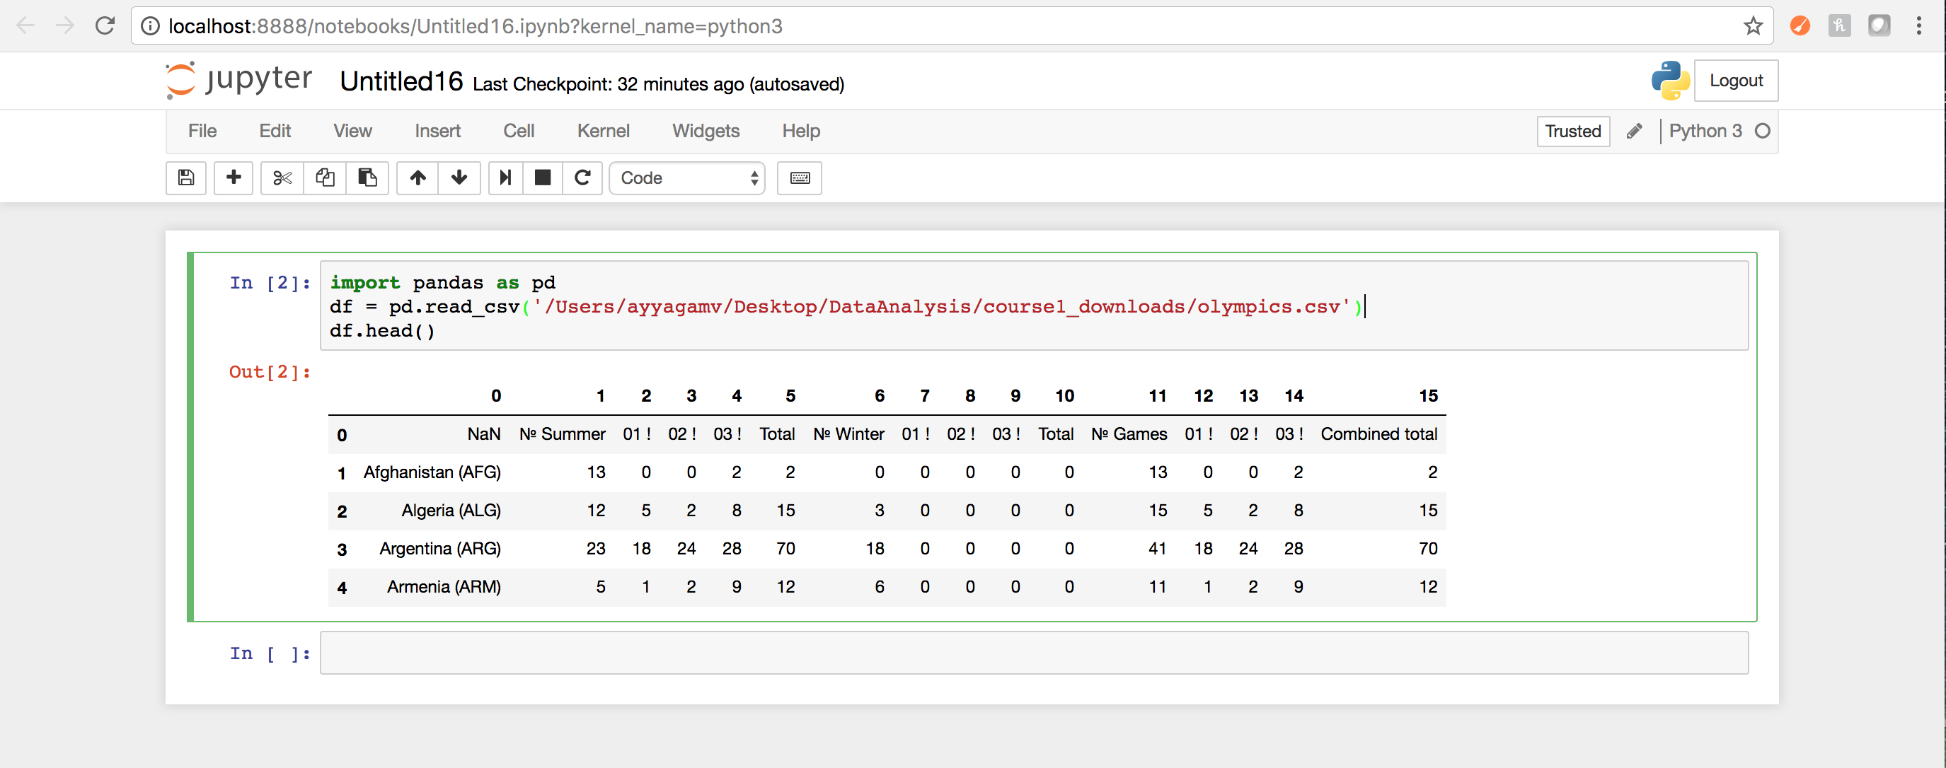Click the Last Checkpoint autosaved text
Viewport: 1946px width, 768px height.
coord(658,84)
